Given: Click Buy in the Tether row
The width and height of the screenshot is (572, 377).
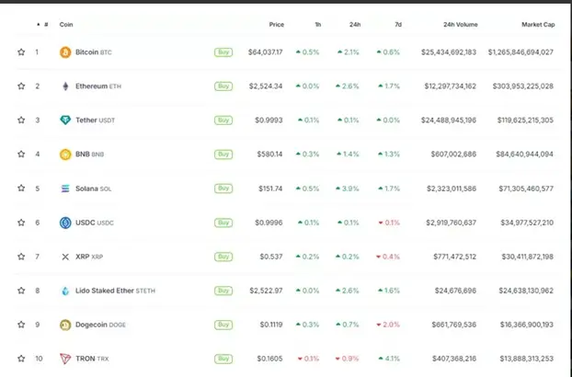Looking at the screenshot, I should [x=223, y=120].
